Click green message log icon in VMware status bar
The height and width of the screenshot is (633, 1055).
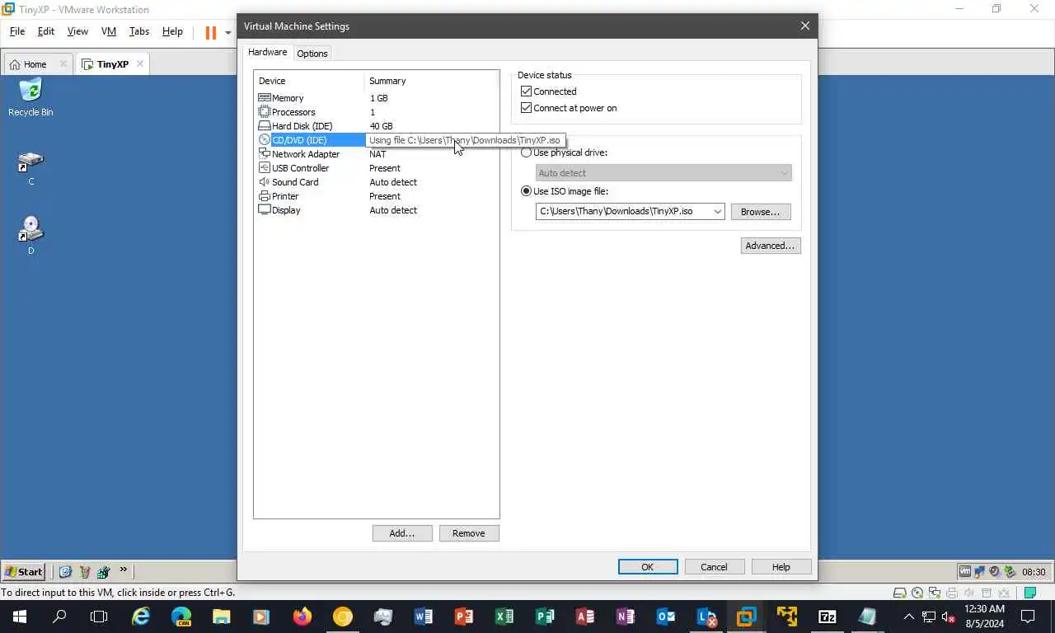pyautogui.click(x=1029, y=593)
